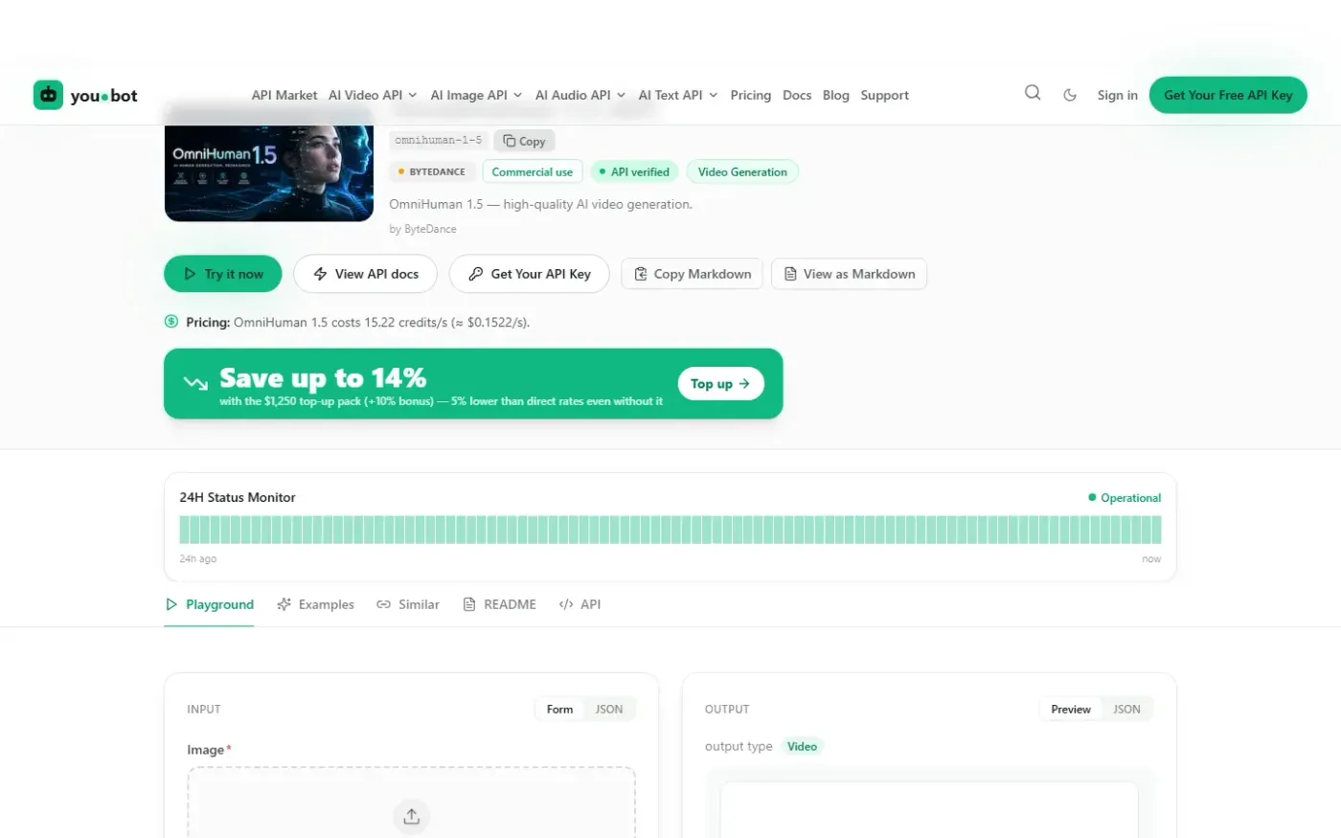Expand the AI Video API menu

pyautogui.click(x=373, y=95)
